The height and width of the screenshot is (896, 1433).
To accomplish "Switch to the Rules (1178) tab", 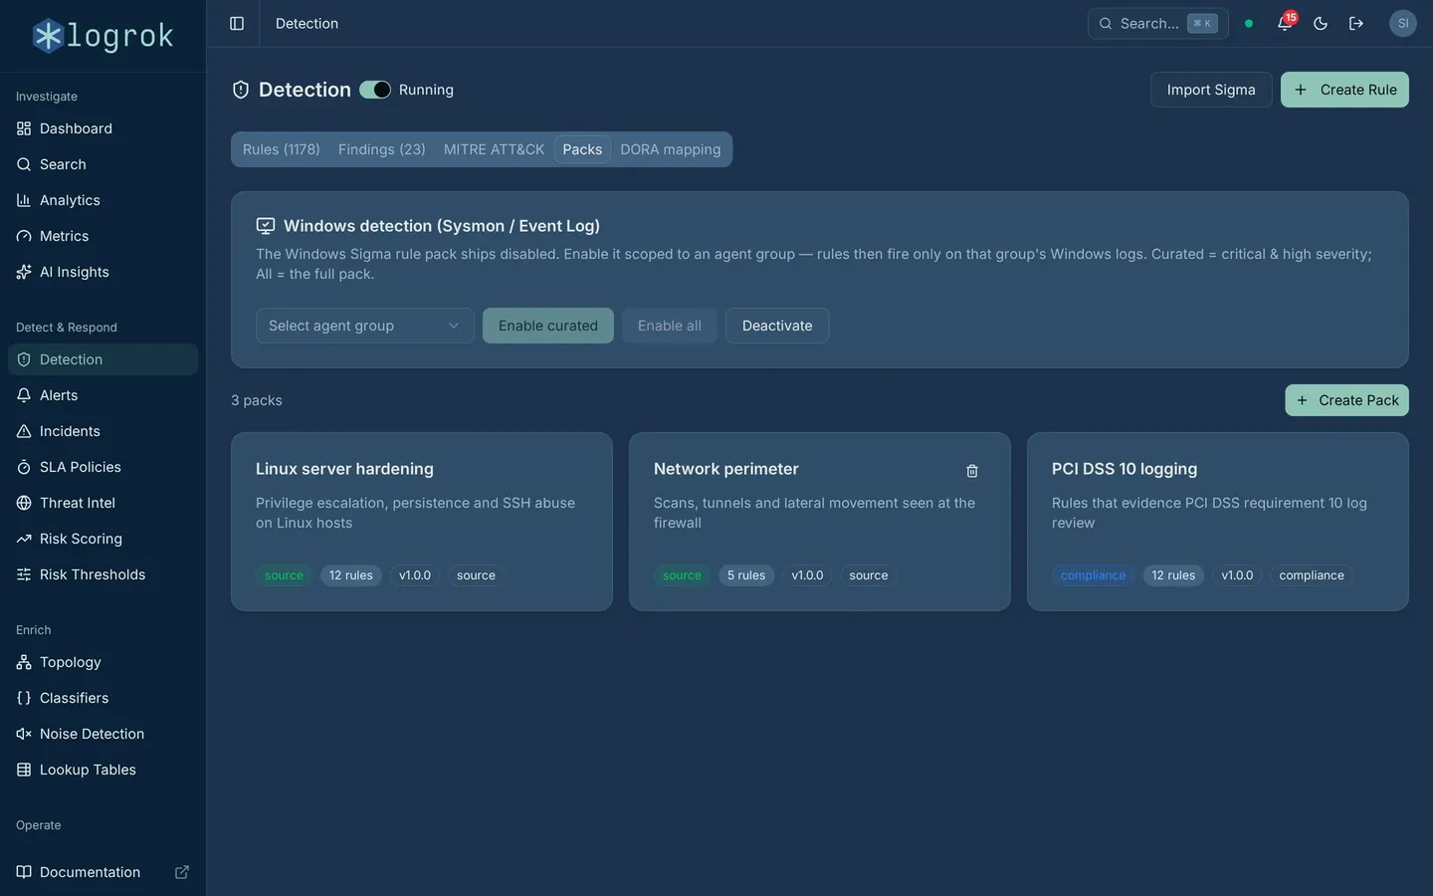I will (282, 149).
